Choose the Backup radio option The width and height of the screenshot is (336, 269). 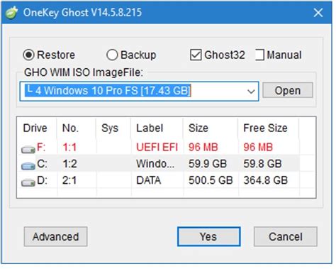tap(112, 55)
